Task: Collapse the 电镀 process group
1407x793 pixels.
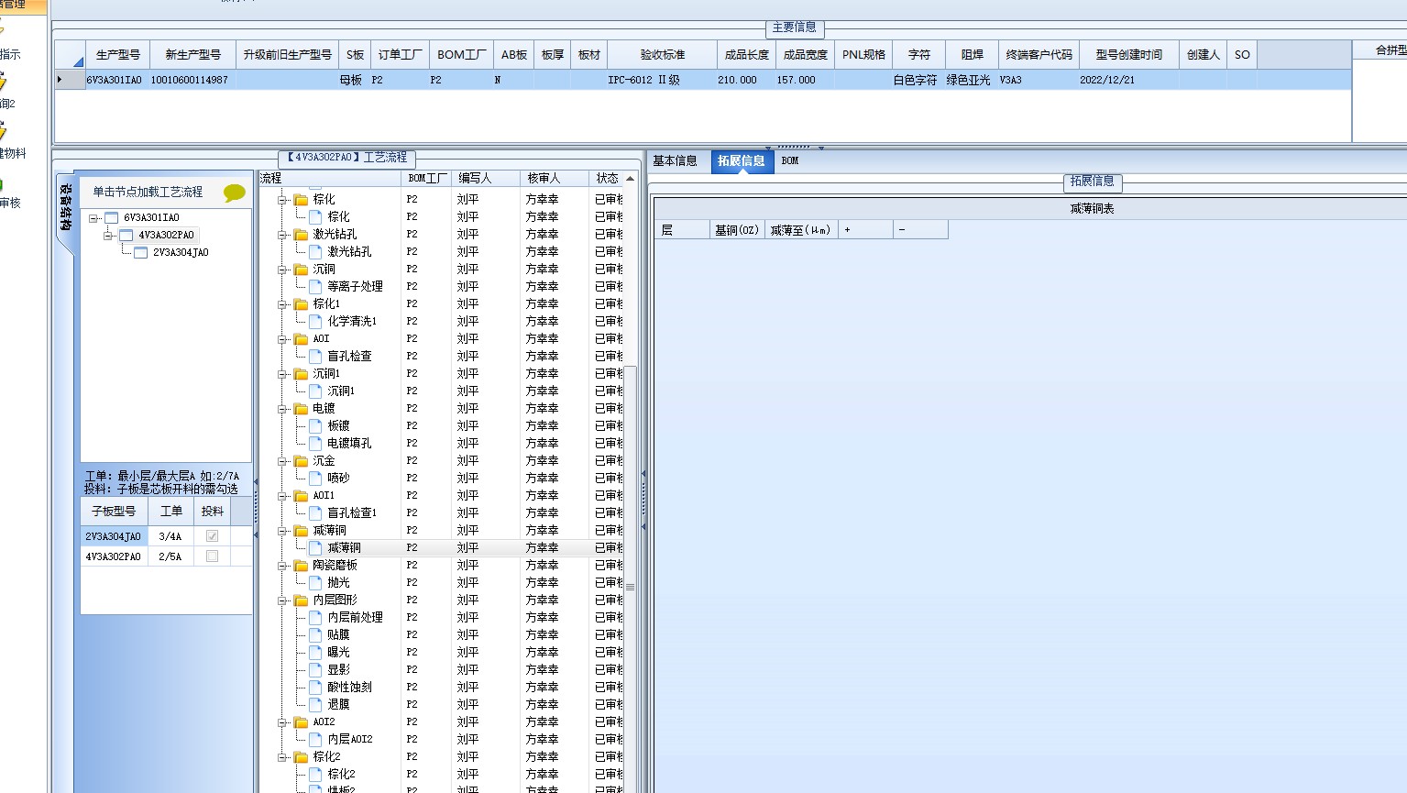Action: (x=283, y=409)
